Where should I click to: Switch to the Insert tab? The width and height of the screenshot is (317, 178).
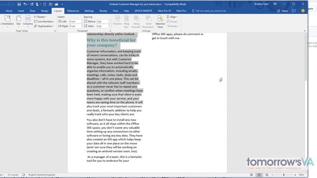coord(21,11)
